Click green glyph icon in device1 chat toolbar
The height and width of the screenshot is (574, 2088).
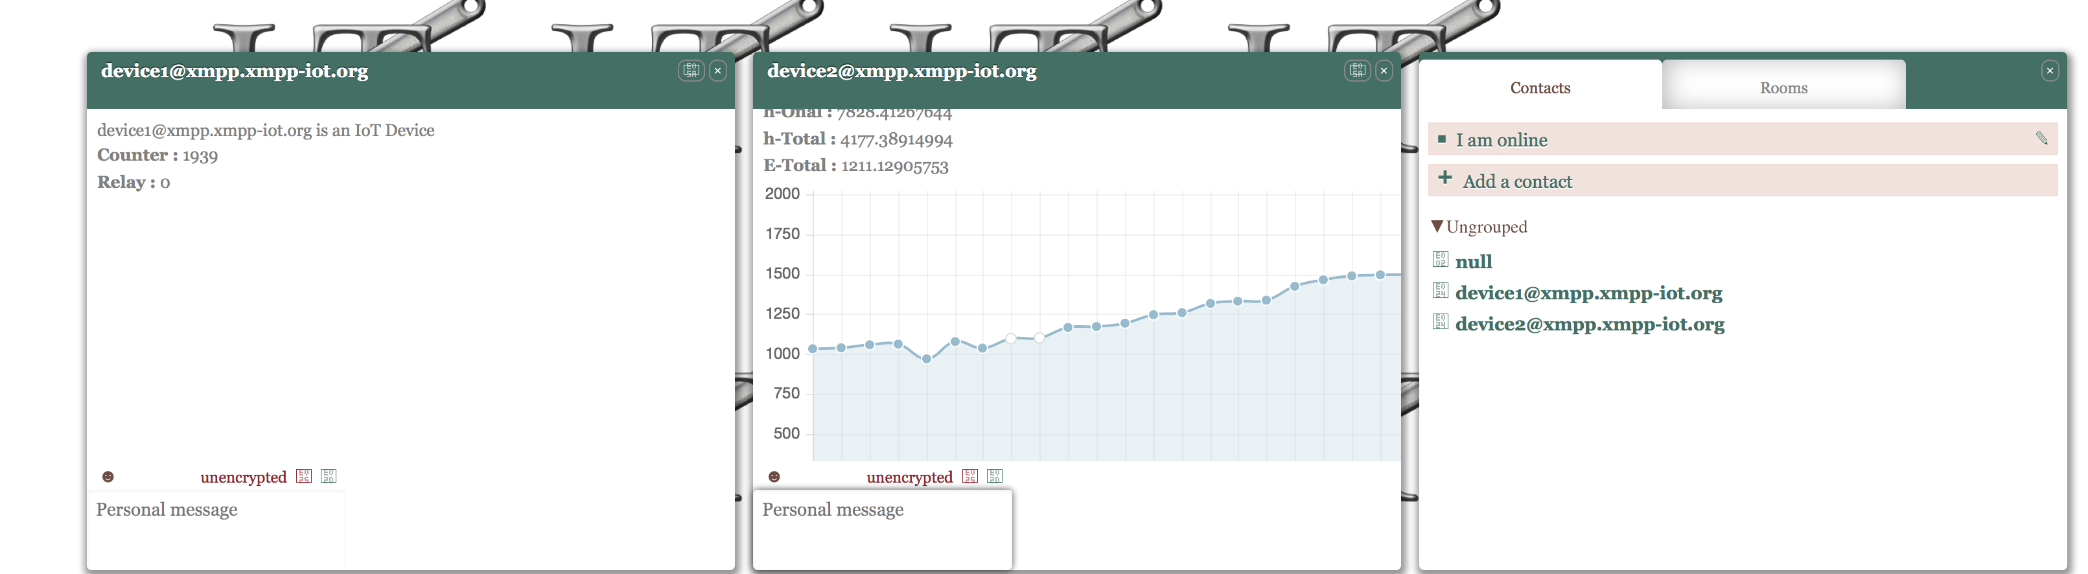(x=329, y=476)
